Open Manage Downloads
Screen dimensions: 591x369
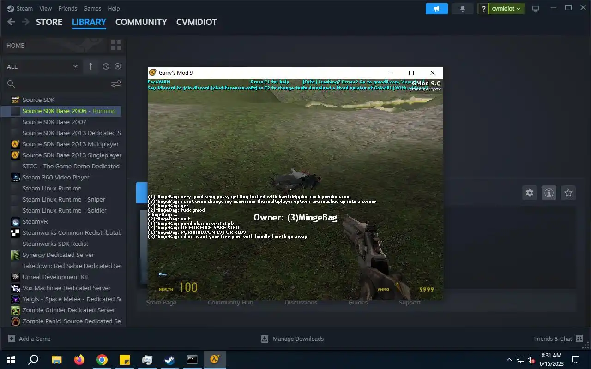(292, 339)
